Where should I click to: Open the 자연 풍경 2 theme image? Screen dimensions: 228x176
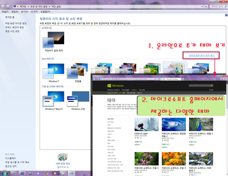pyautogui.click(x=201, y=159)
